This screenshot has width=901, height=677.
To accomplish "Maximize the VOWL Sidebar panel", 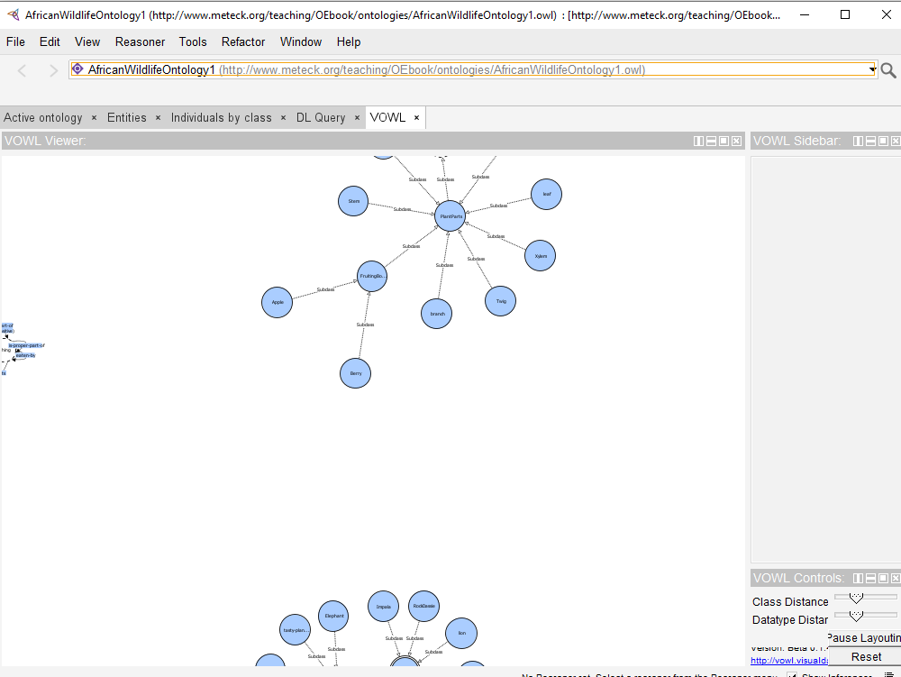I will [x=883, y=141].
